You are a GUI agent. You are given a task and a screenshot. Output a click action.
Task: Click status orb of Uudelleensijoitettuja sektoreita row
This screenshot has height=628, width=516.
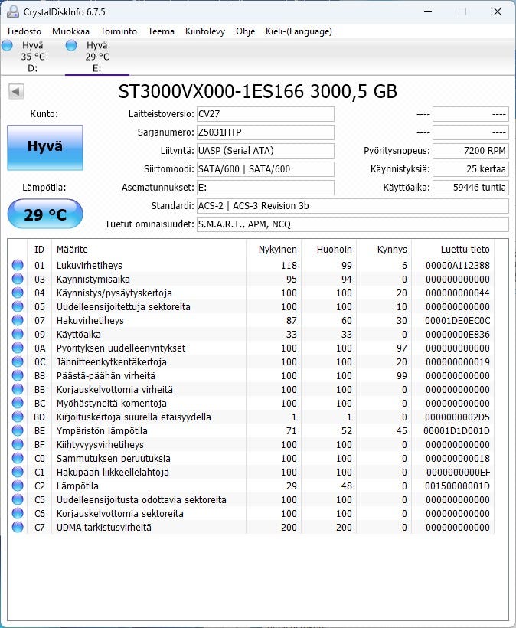pyautogui.click(x=18, y=306)
